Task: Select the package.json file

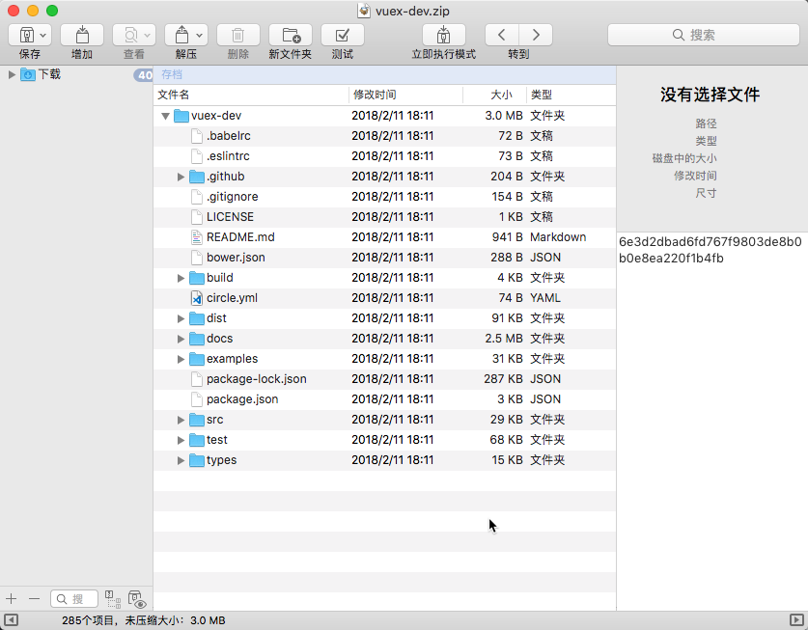Action: coord(384,399)
